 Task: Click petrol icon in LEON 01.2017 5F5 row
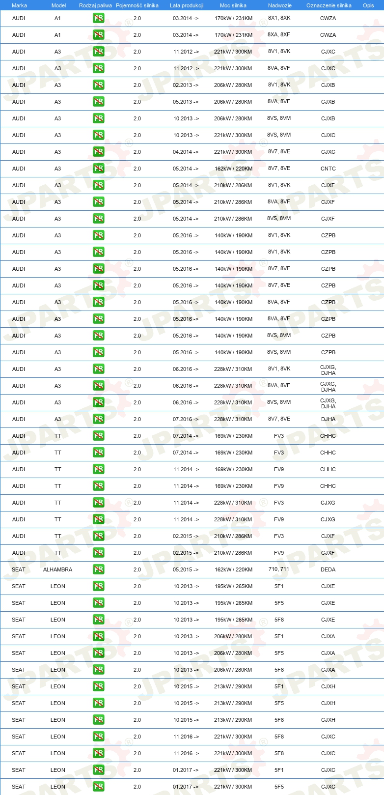tap(99, 787)
